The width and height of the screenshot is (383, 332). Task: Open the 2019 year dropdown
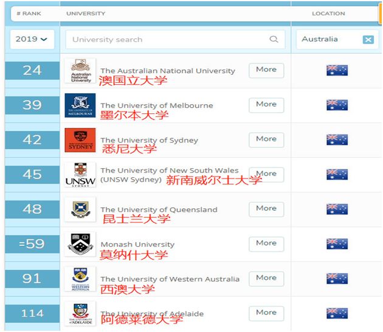32,39
